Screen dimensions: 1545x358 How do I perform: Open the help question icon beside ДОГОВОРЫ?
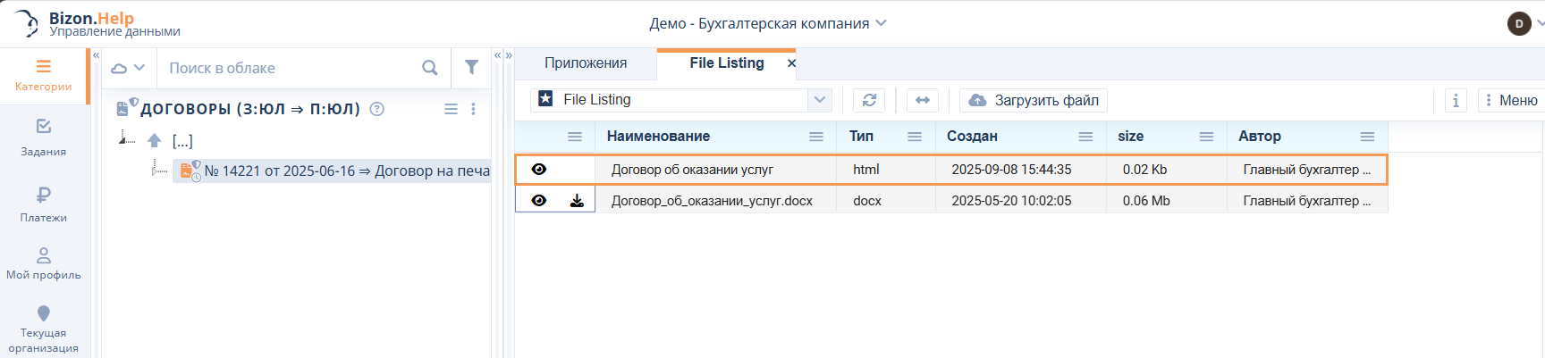pos(377,109)
